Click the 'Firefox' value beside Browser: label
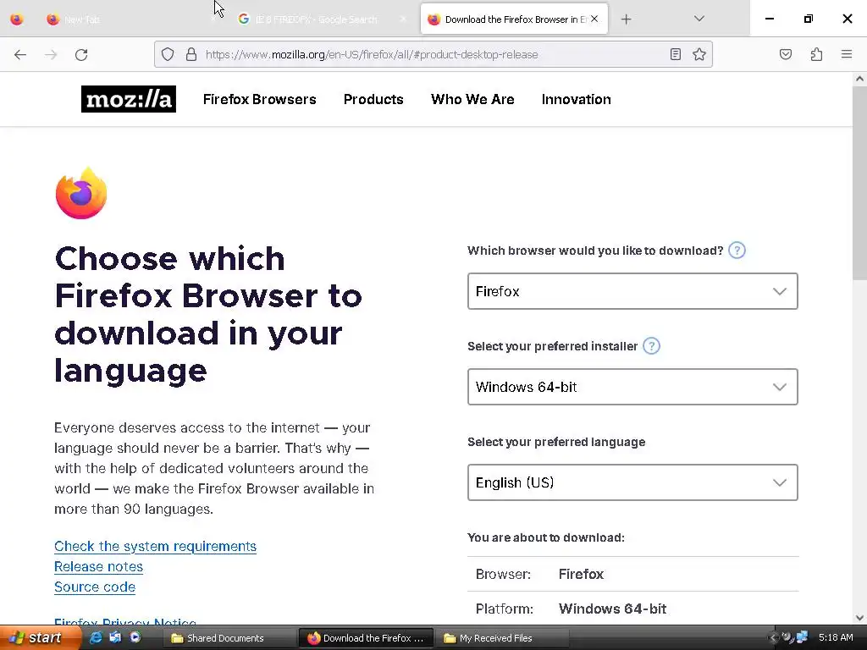The width and height of the screenshot is (867, 650). [581, 575]
